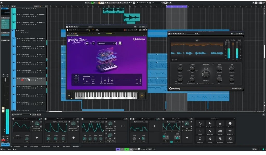Open the ARP page in Writing Room Synths
The image size is (266, 155).
(x=87, y=43)
